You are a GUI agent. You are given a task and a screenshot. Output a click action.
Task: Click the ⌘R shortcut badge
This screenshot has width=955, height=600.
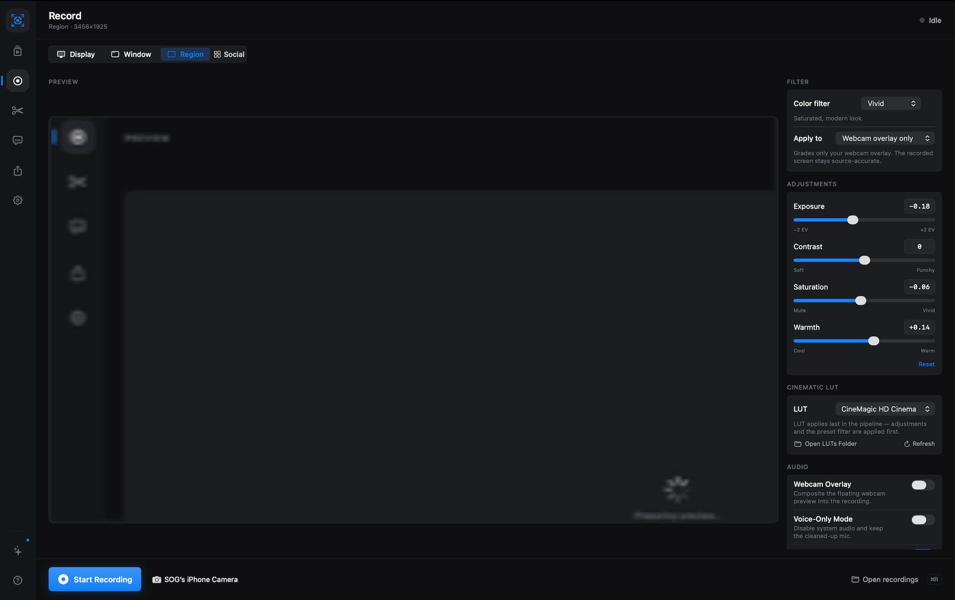[934, 580]
